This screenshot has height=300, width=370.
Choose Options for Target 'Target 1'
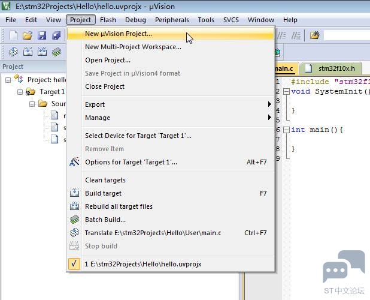171,162
